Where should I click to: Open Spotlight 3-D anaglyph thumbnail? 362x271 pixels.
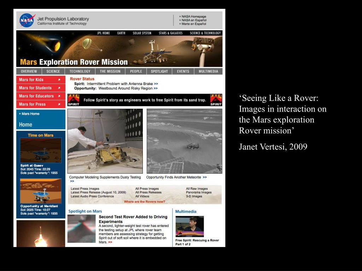pos(82,228)
